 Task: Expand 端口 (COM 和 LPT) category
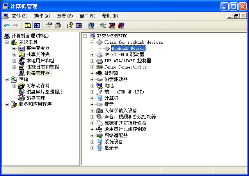coord(92,92)
